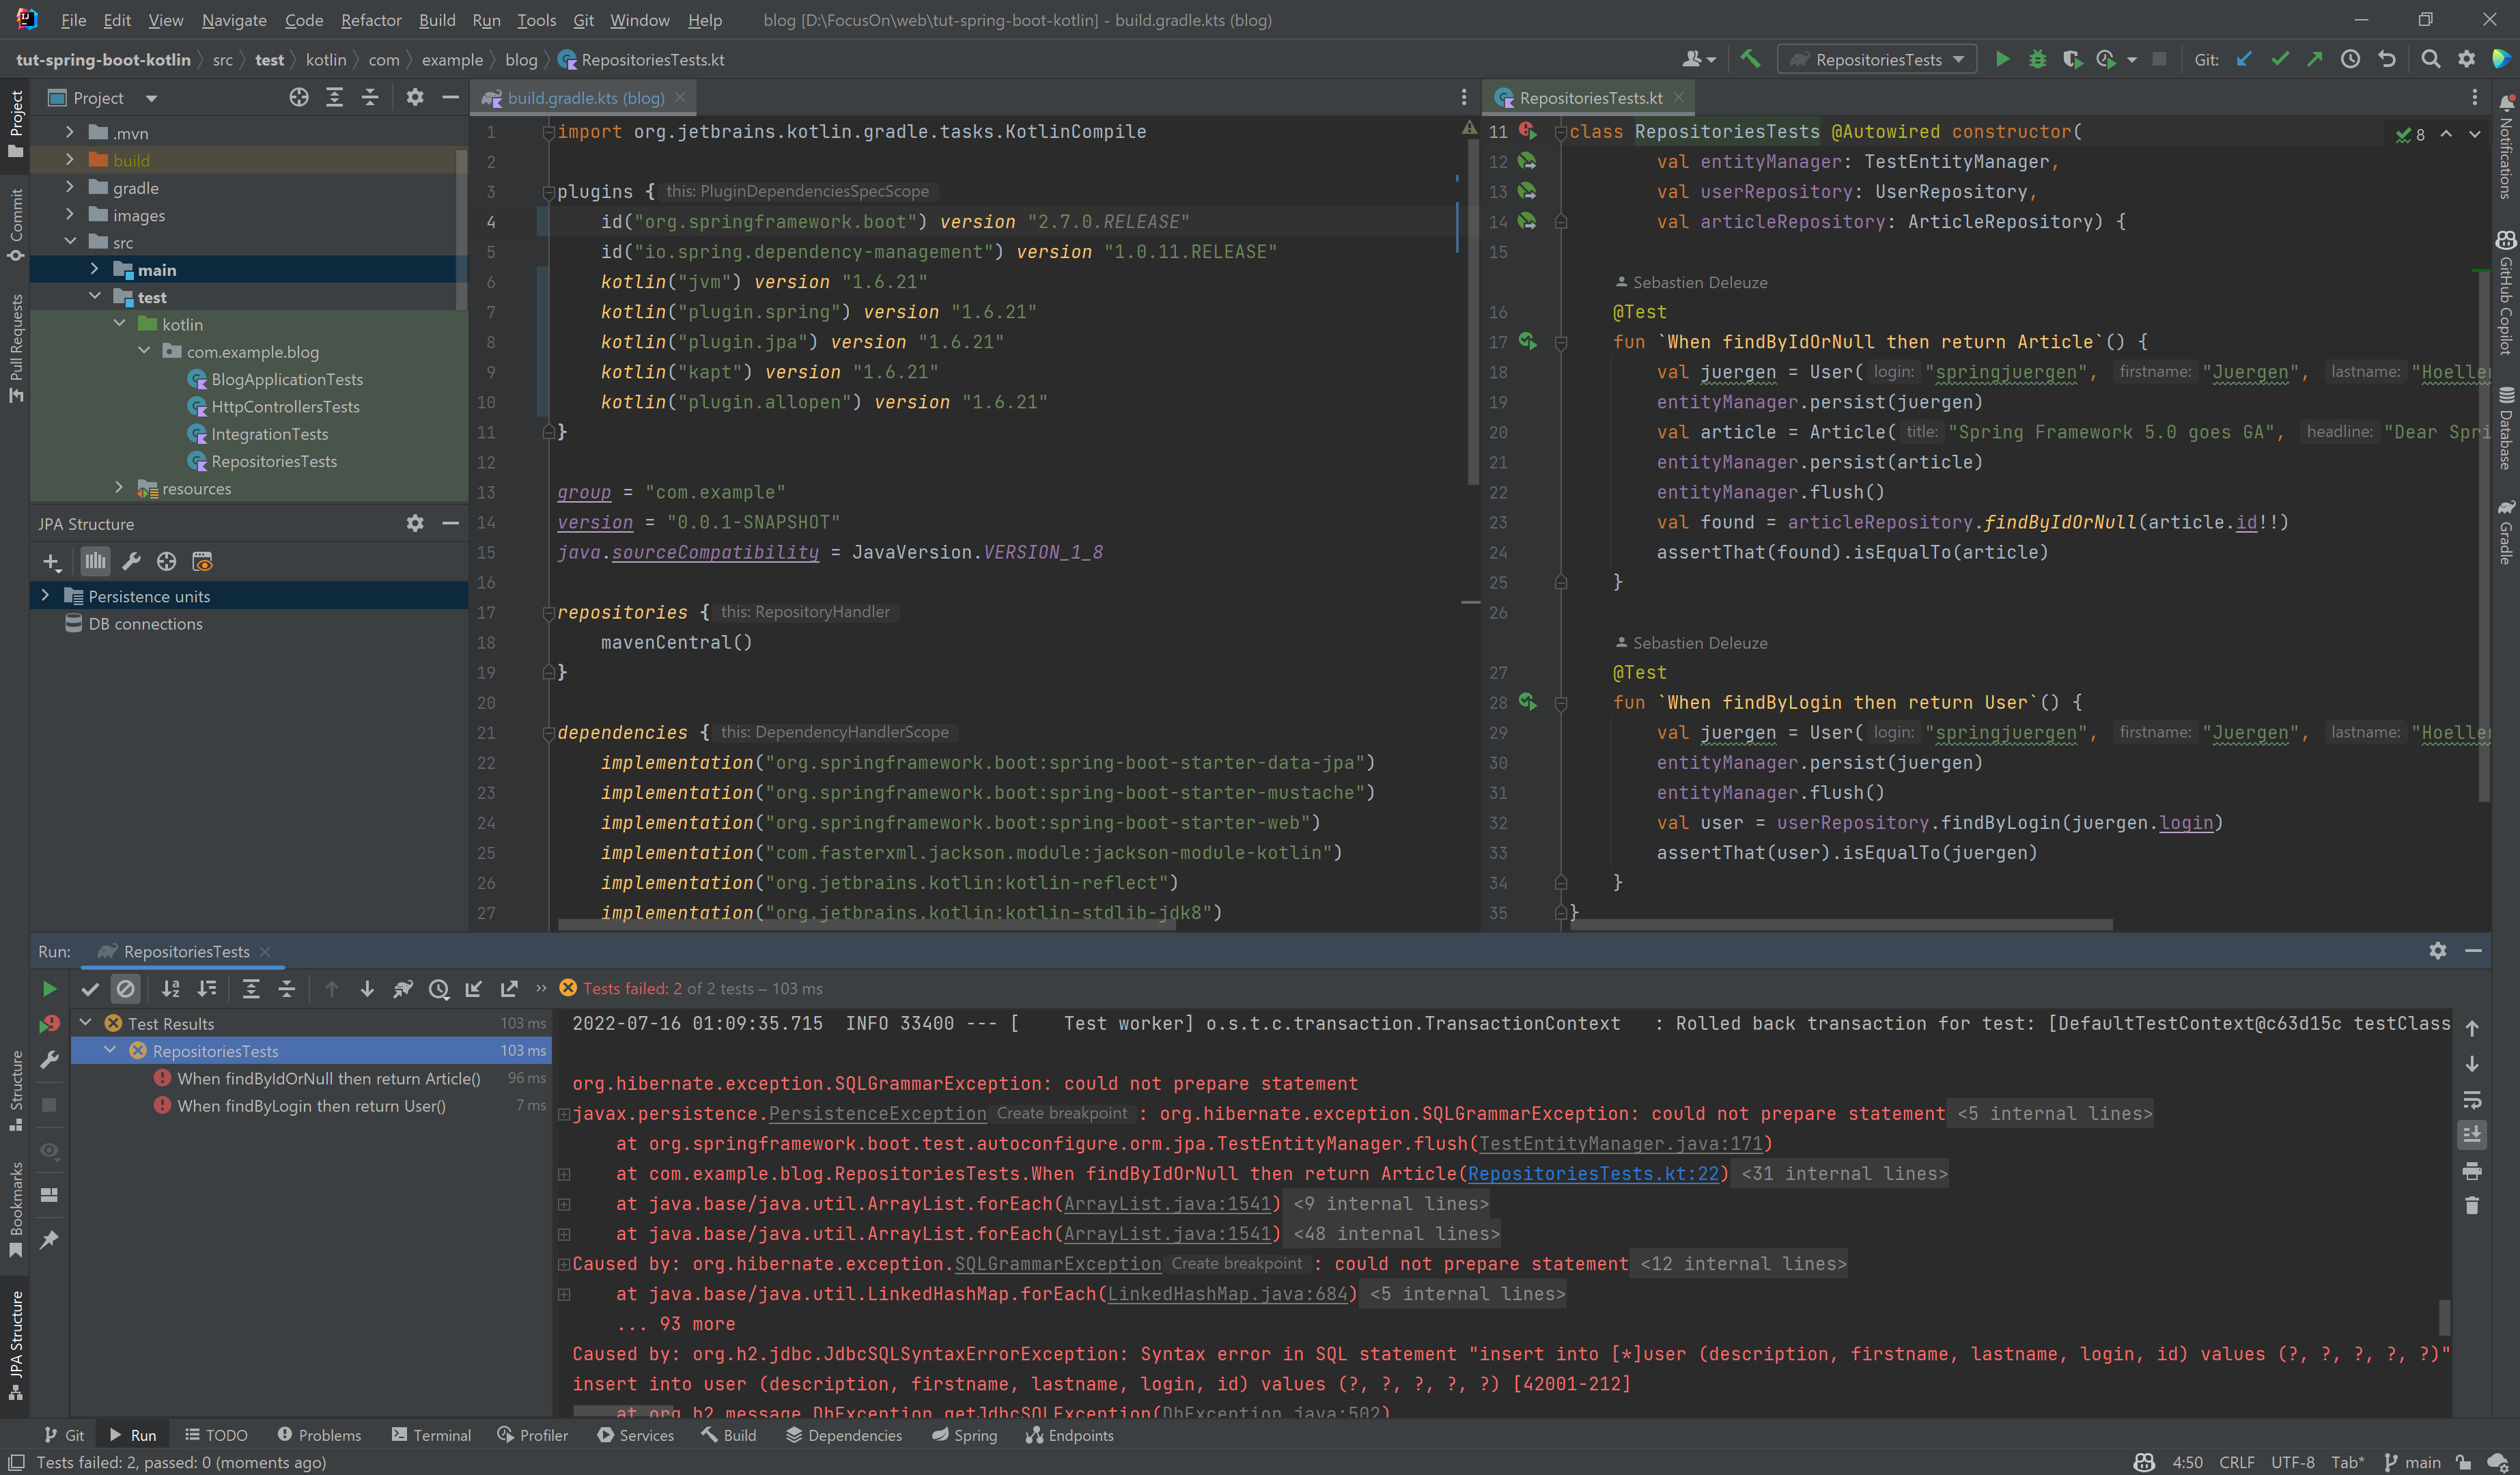
Task: Collapse the Test Results node
Action: point(86,1023)
